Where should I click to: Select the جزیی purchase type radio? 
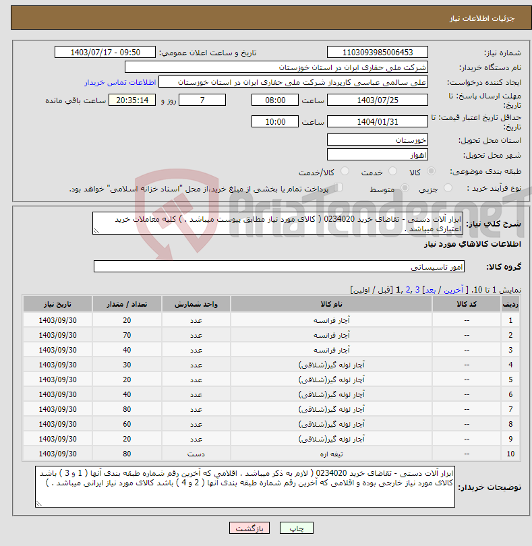coord(448,188)
